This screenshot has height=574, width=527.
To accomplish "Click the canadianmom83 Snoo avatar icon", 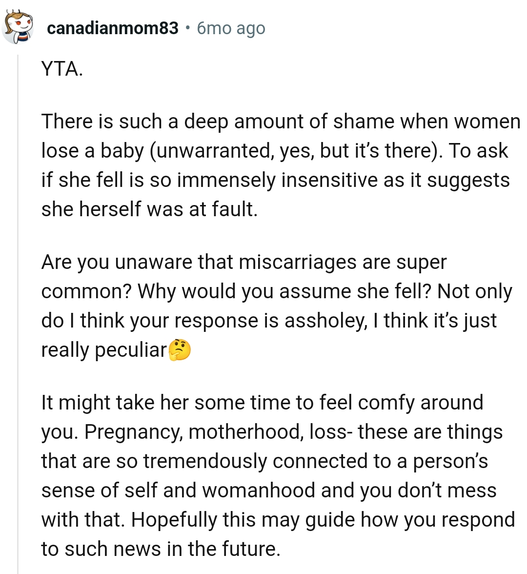I will click(x=18, y=27).
